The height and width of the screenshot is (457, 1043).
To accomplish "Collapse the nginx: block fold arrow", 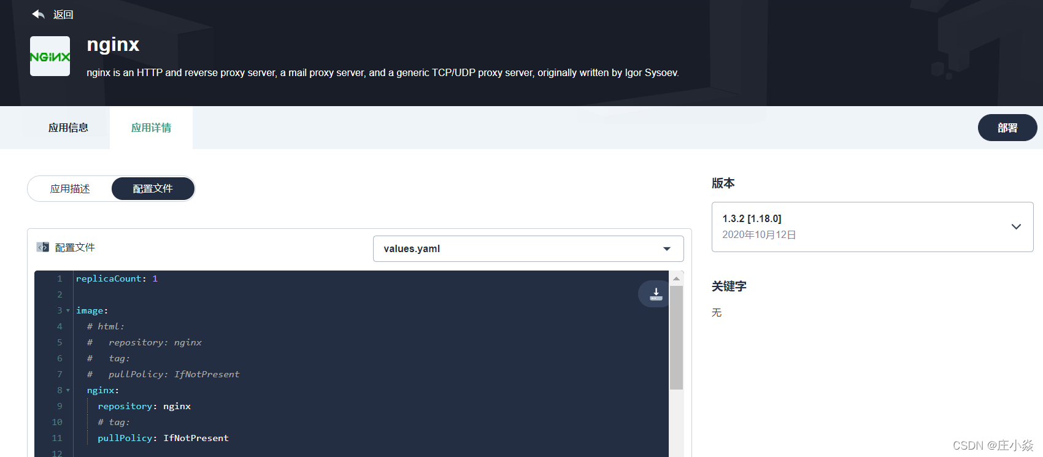I will [x=68, y=391].
